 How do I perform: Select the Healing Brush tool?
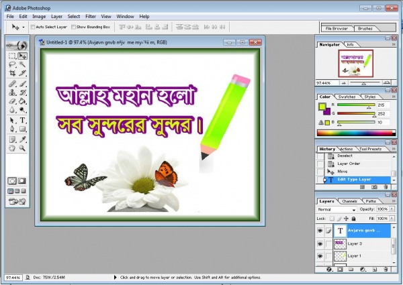point(12,84)
